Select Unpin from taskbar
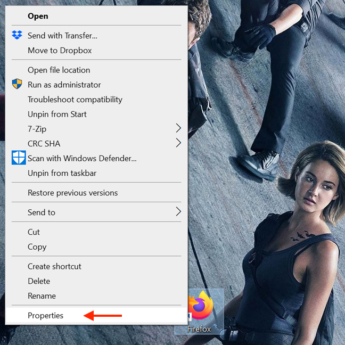 (x=96, y=173)
